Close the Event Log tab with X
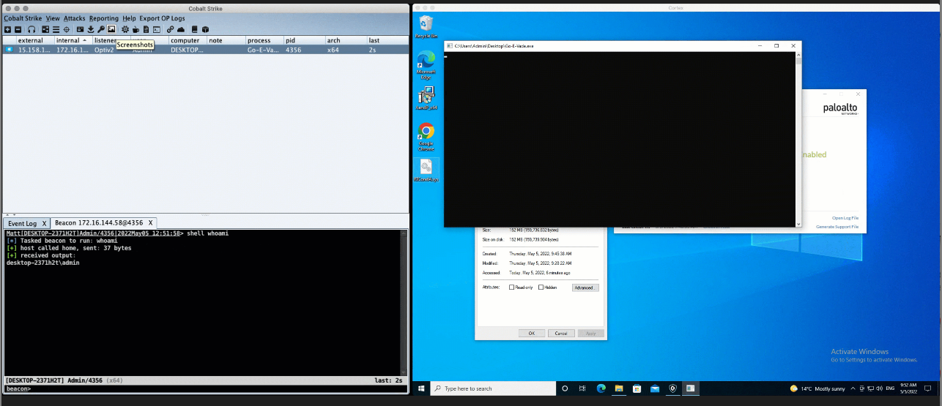Image resolution: width=942 pixels, height=406 pixels. pyautogui.click(x=44, y=223)
